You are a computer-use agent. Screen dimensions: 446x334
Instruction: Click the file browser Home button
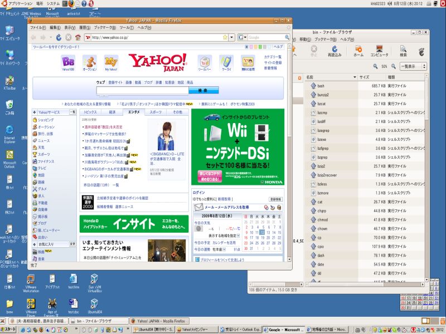[x=358, y=51]
